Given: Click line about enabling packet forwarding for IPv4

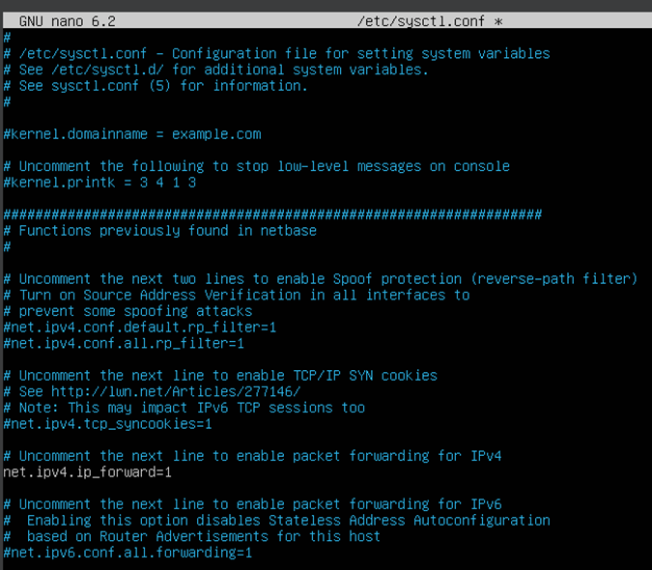Looking at the screenshot, I should point(252,456).
